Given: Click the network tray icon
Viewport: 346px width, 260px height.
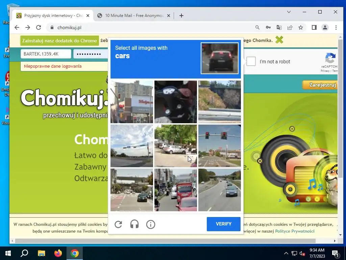Looking at the screenshot, I should coord(294,253).
